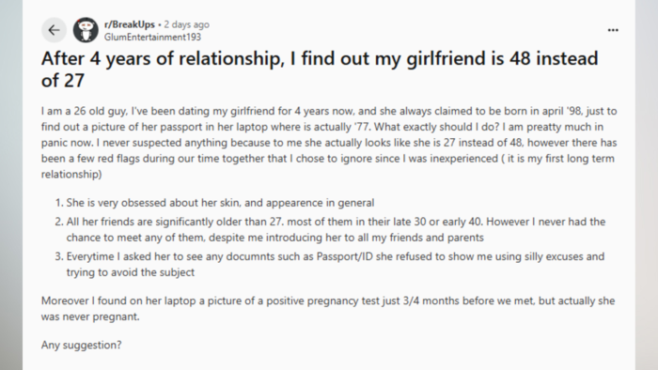Click the number '1.' list marker
This screenshot has height=370, width=658.
[59, 203]
